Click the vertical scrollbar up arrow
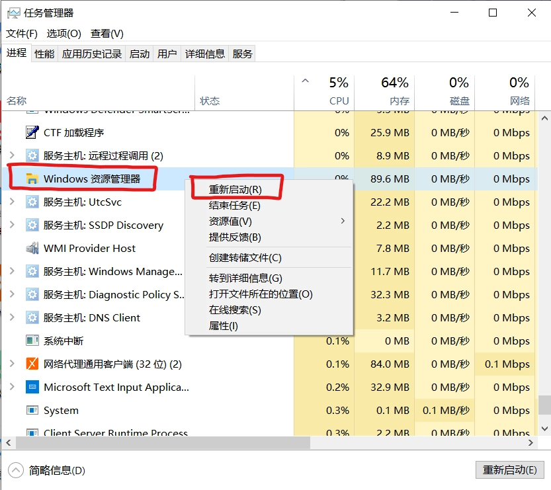Screen dimensions: 551x490 pyautogui.click(x=544, y=118)
